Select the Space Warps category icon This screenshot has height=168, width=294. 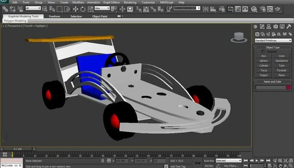[x=285, y=34]
